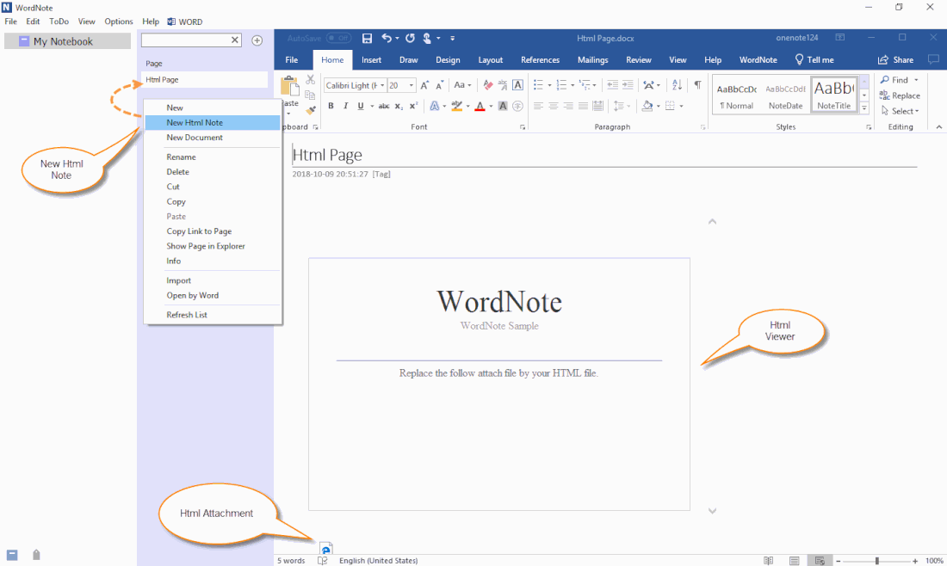Viewport: 947px width, 566px height.
Task: Click the Comments icon beside Share
Action: pyautogui.click(x=933, y=59)
